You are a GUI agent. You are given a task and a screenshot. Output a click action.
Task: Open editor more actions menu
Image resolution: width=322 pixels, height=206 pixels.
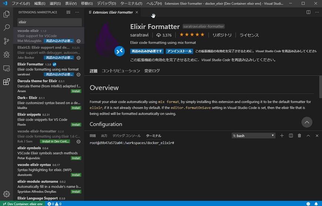(317, 12)
